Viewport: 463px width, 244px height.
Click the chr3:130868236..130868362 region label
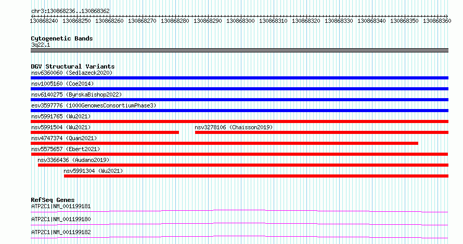(70, 11)
